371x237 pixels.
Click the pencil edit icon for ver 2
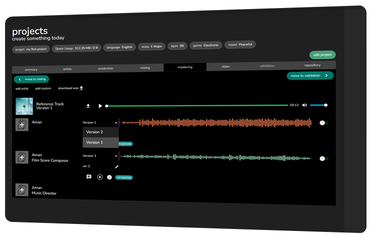coord(116,166)
